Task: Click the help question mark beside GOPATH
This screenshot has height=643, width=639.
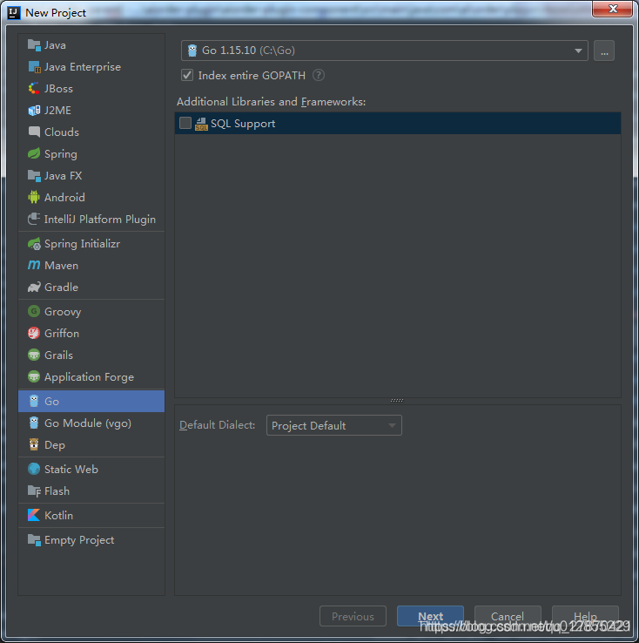Action: click(x=319, y=75)
